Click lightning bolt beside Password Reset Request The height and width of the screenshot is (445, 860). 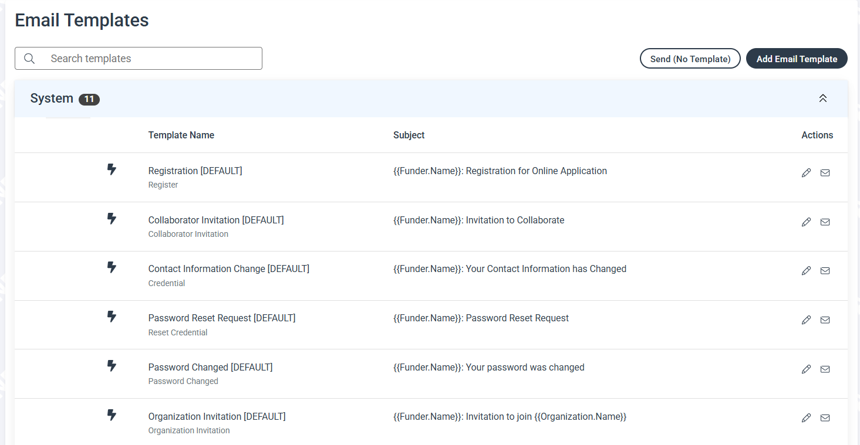coord(112,317)
